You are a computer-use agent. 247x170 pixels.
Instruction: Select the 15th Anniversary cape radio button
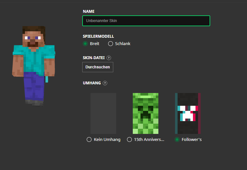click(129, 140)
